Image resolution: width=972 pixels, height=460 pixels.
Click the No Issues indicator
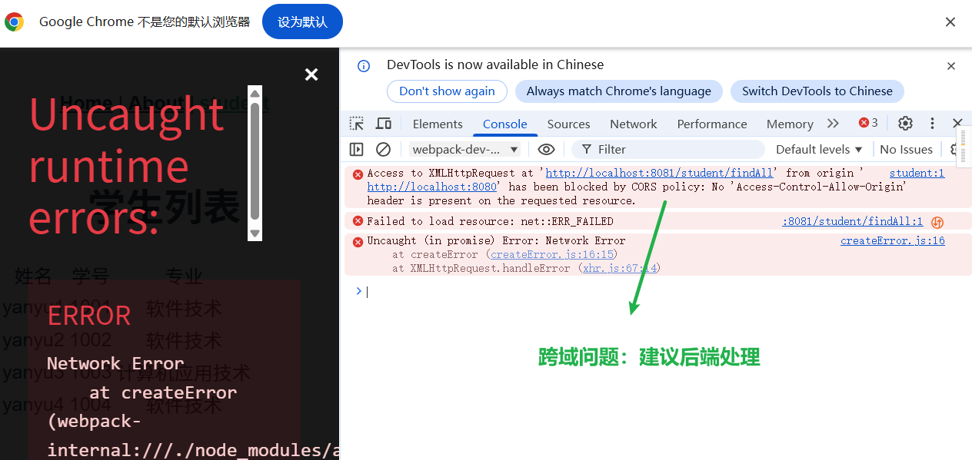pyautogui.click(x=906, y=149)
